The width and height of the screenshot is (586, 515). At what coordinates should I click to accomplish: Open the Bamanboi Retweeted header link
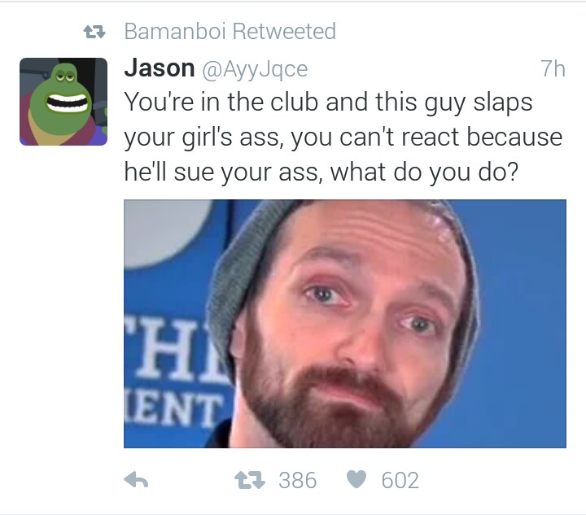[230, 31]
